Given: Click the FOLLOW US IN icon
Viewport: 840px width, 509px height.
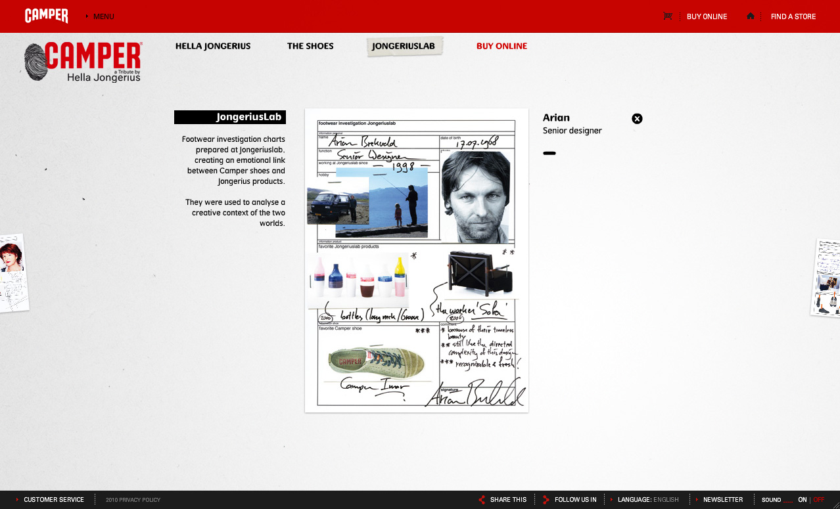Looking at the screenshot, I should point(546,500).
